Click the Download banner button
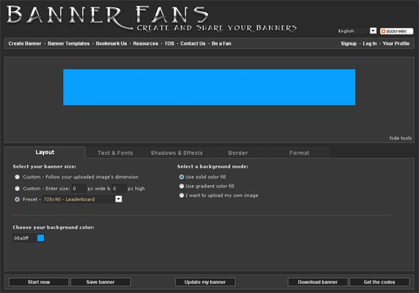419x293 pixels. [318, 282]
